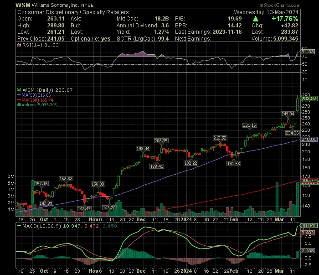The height and width of the screenshot is (275, 319).
Task: Click the SCTR (LrgCap) 99.4 reading
Action: coord(143,39)
